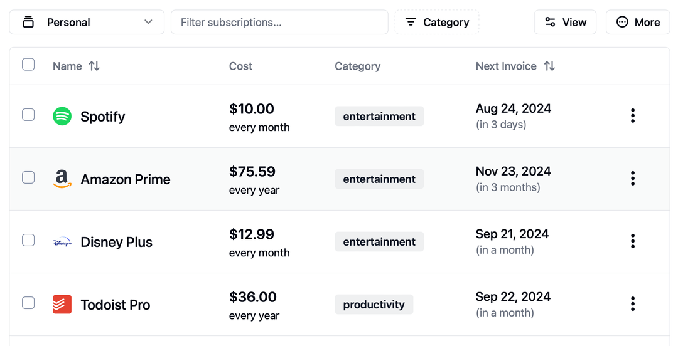This screenshot has width=678, height=346.
Task: Check the Spotify row checkbox
Action: click(28, 115)
